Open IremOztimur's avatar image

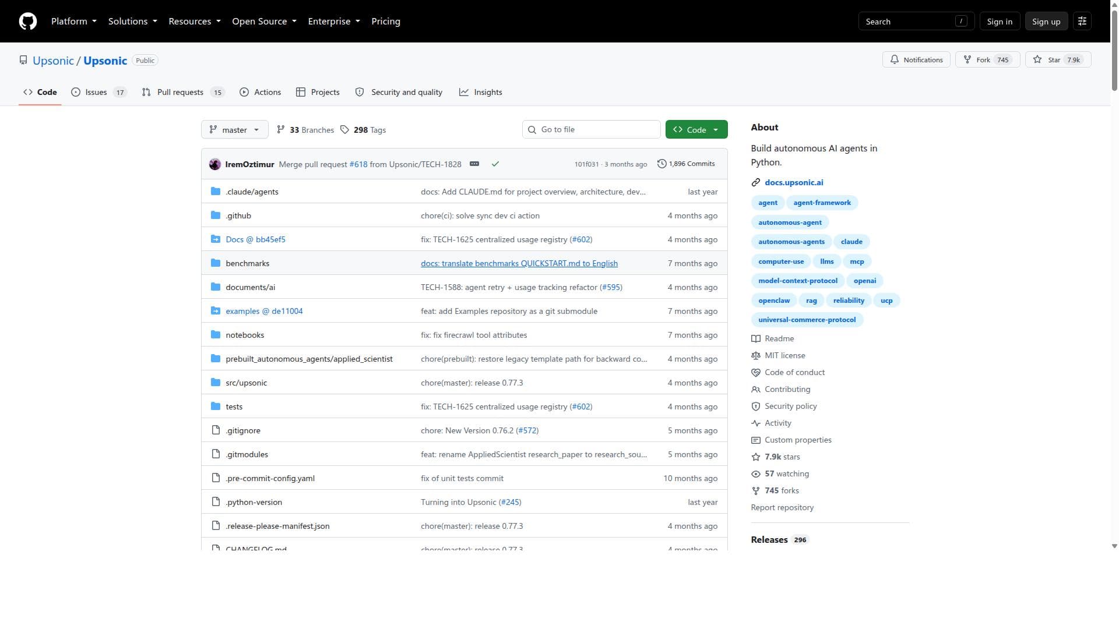[x=215, y=164]
